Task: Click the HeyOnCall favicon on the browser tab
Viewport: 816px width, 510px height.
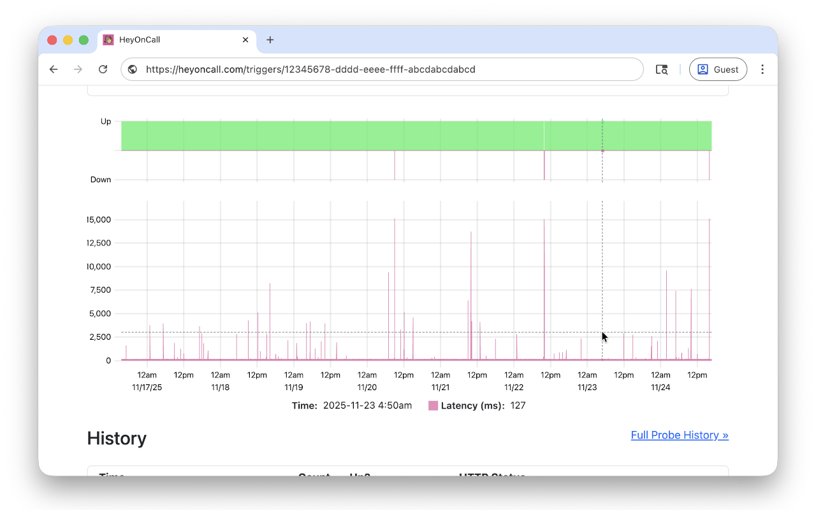Action: (x=108, y=40)
